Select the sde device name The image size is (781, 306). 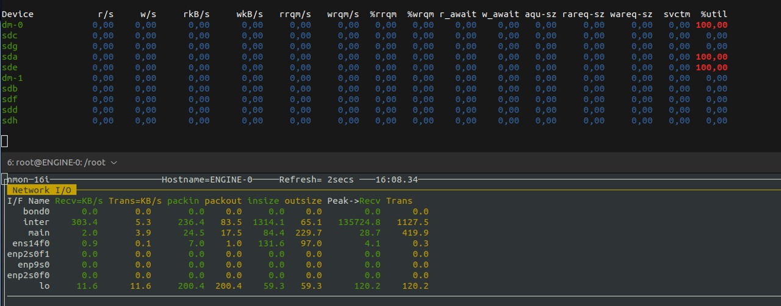(10, 68)
